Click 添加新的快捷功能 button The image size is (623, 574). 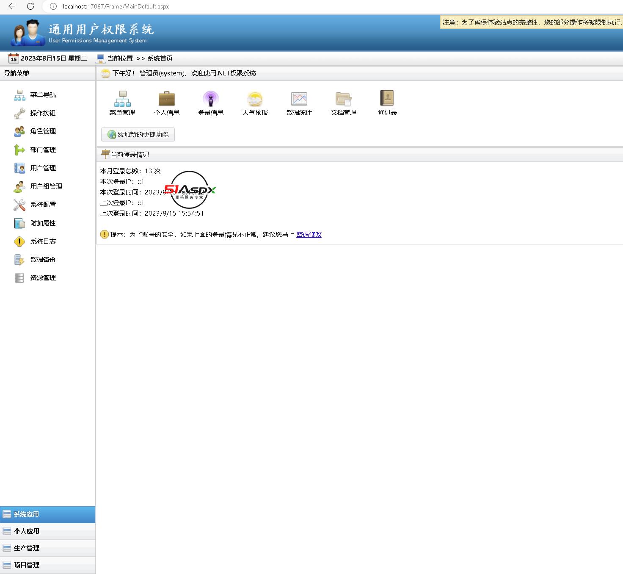point(138,135)
